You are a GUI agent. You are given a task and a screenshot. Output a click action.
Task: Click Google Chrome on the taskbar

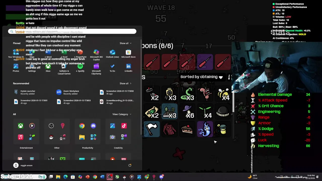(x=95, y=177)
